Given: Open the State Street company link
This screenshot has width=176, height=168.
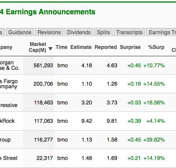Looking at the screenshot, I should click(9, 158).
